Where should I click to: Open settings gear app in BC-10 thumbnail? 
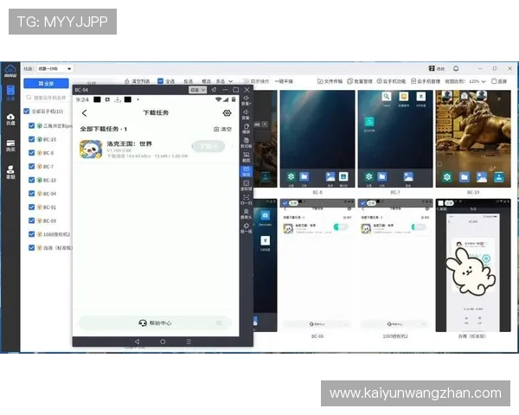point(447,177)
